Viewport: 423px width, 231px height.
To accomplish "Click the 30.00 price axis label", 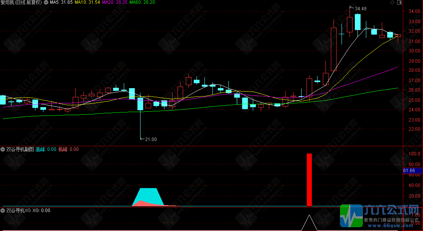I will point(414,51).
